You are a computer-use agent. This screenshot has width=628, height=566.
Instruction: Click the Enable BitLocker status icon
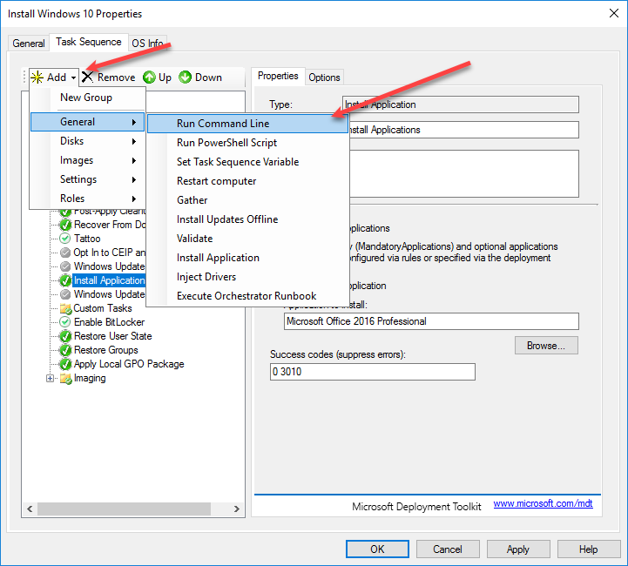65,322
